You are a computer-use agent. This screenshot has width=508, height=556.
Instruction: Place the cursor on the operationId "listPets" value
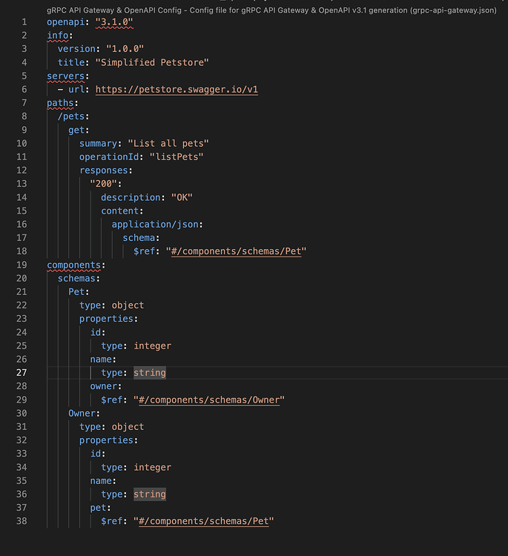pyautogui.click(x=177, y=156)
